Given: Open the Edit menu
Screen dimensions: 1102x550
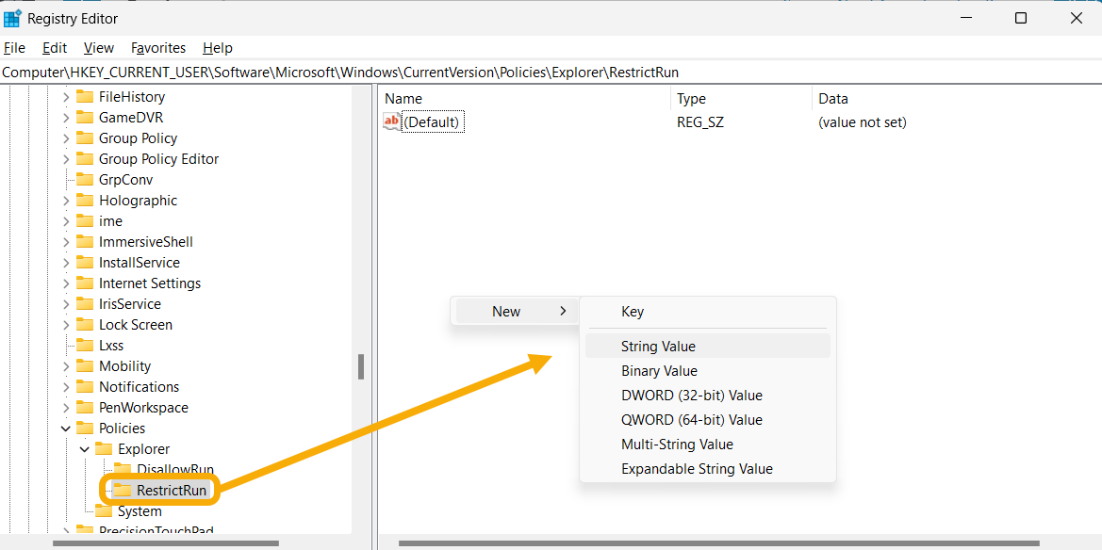Looking at the screenshot, I should coord(54,47).
